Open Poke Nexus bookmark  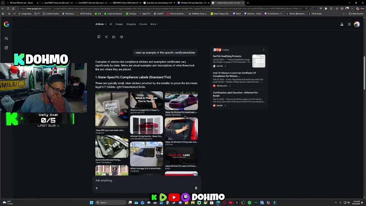[x=68, y=14]
